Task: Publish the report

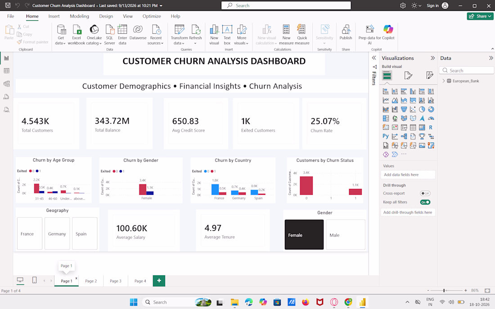Action: tap(346, 33)
